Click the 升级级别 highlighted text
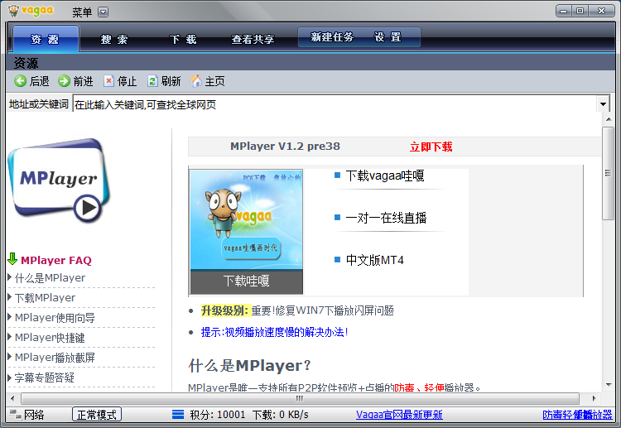The image size is (621, 428). (225, 310)
